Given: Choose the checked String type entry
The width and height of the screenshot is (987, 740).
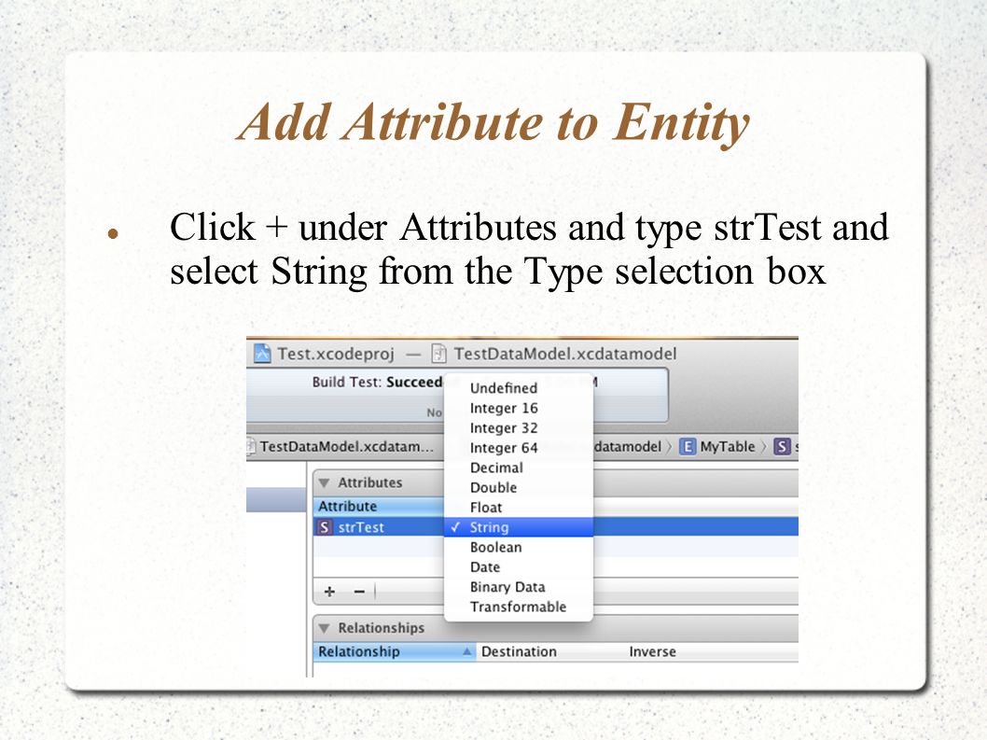Looking at the screenshot, I should 519,527.
